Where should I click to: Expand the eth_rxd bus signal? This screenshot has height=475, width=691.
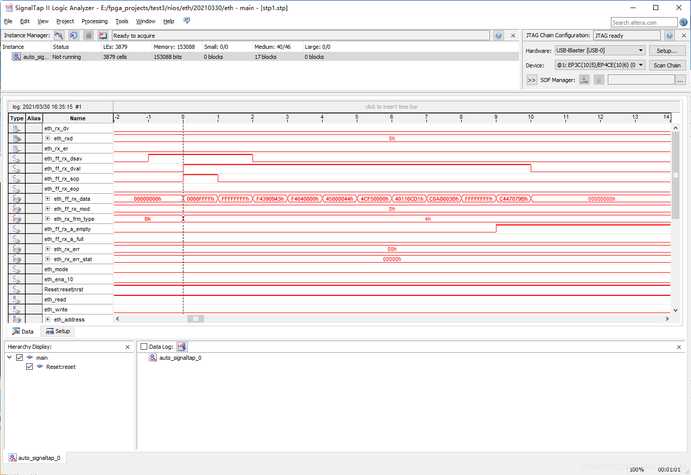[48, 138]
